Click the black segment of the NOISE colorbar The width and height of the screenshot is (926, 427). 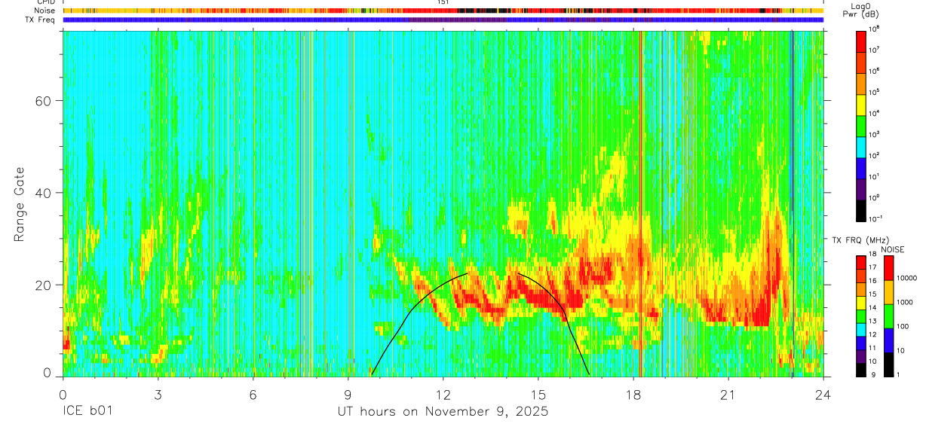888,364
